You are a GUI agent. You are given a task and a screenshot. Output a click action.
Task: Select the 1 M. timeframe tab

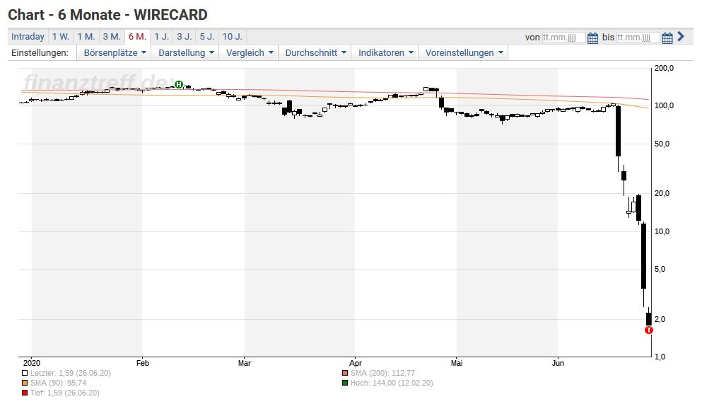coord(86,37)
